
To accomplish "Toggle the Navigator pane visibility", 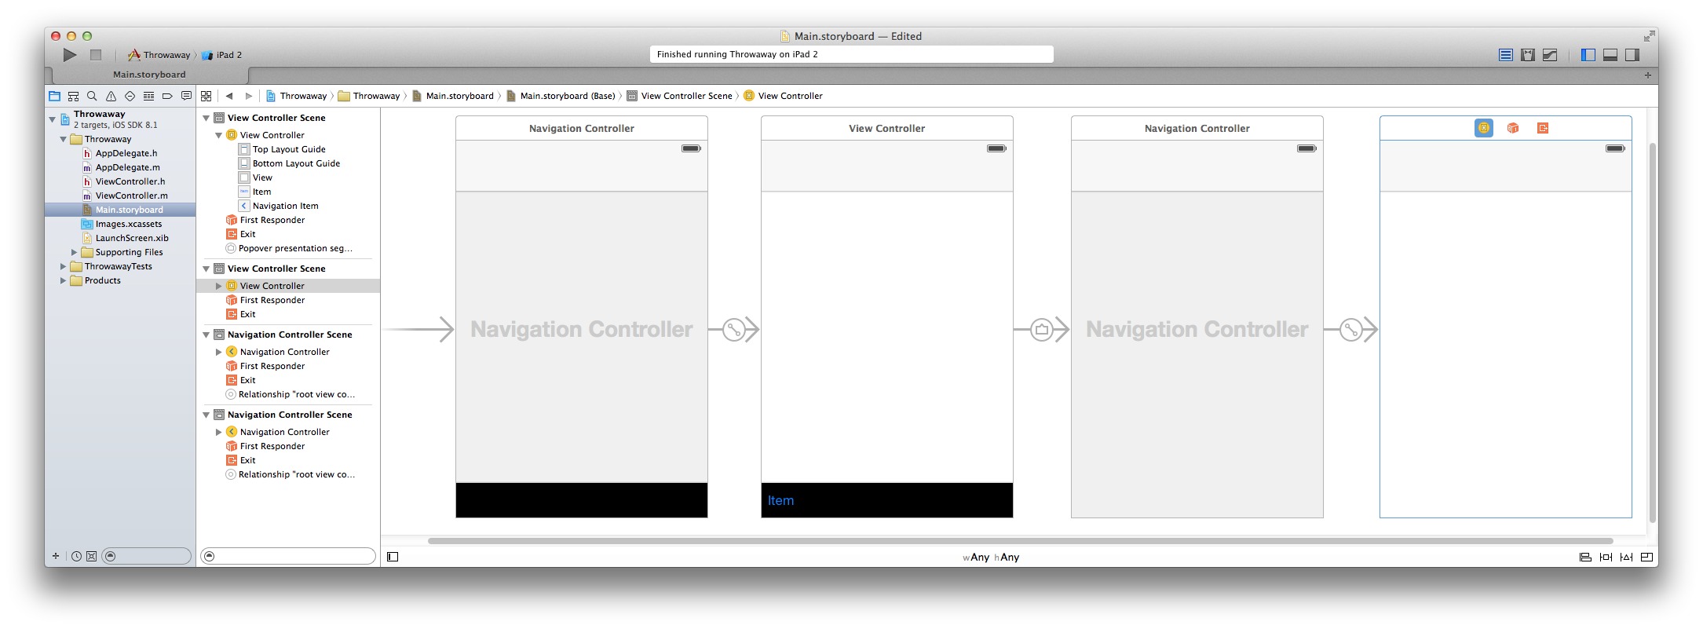I will (x=1588, y=55).
